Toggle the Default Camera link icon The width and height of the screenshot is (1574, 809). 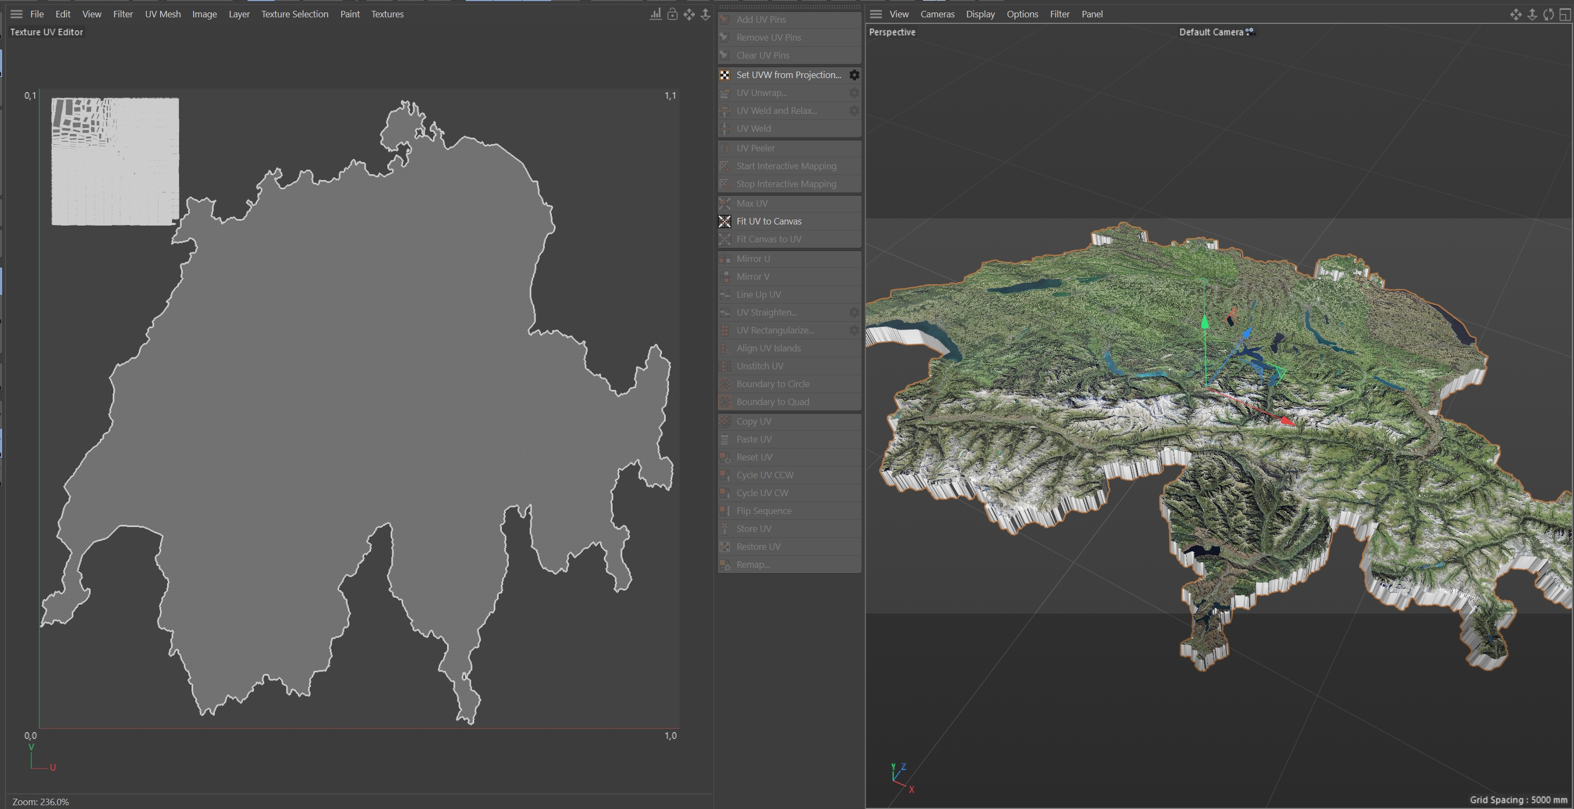click(1250, 32)
